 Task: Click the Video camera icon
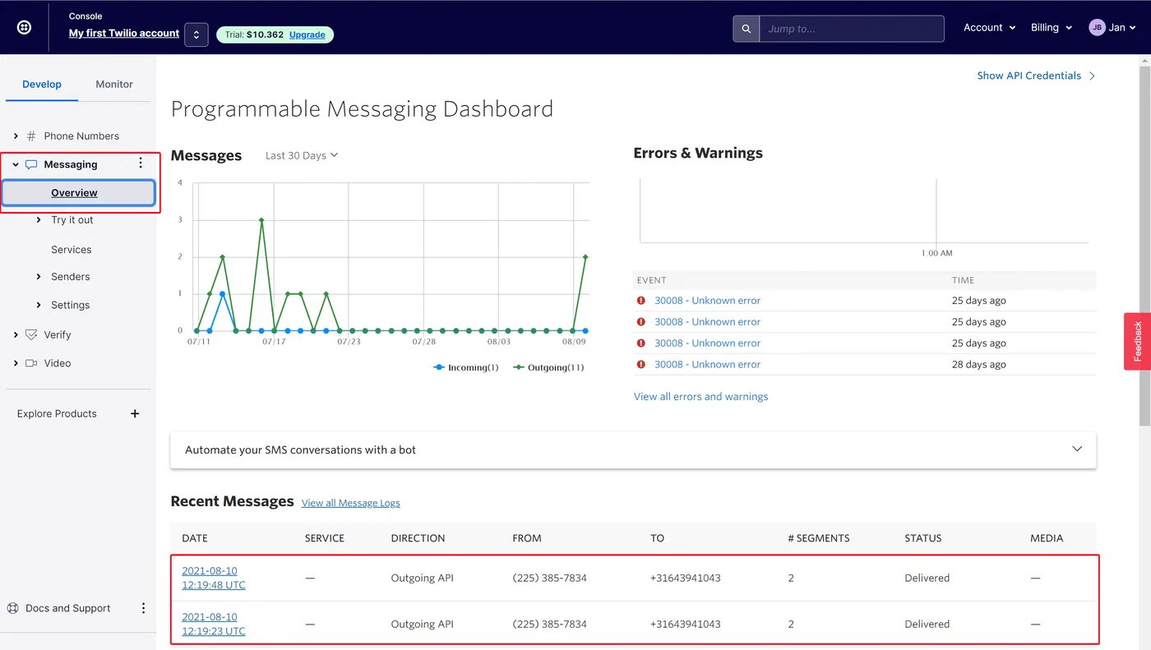pos(31,362)
